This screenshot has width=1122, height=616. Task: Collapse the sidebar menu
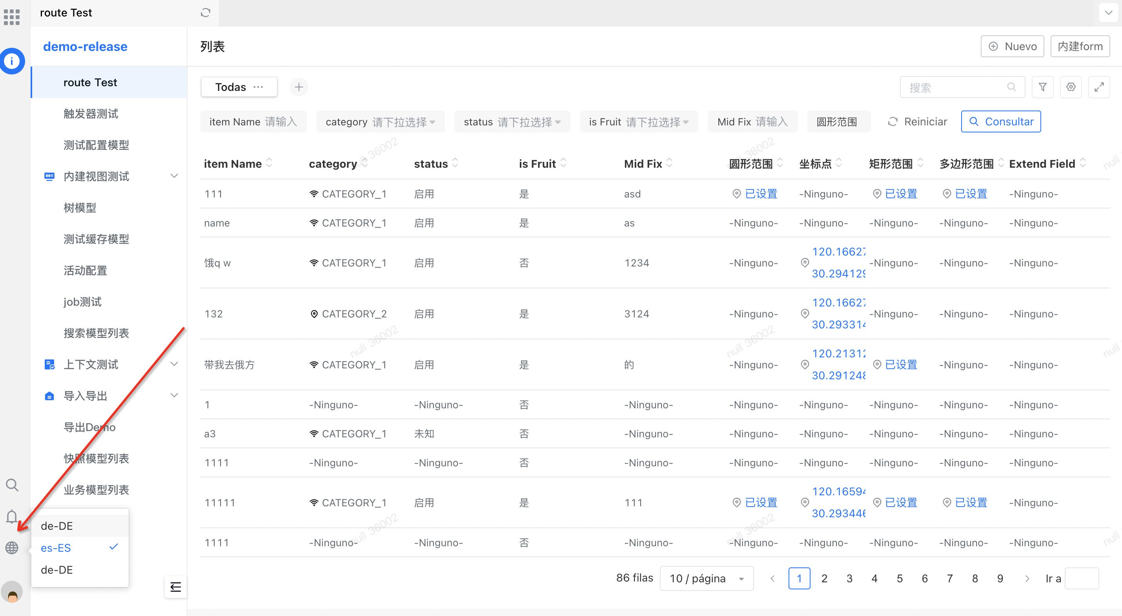tap(175, 587)
